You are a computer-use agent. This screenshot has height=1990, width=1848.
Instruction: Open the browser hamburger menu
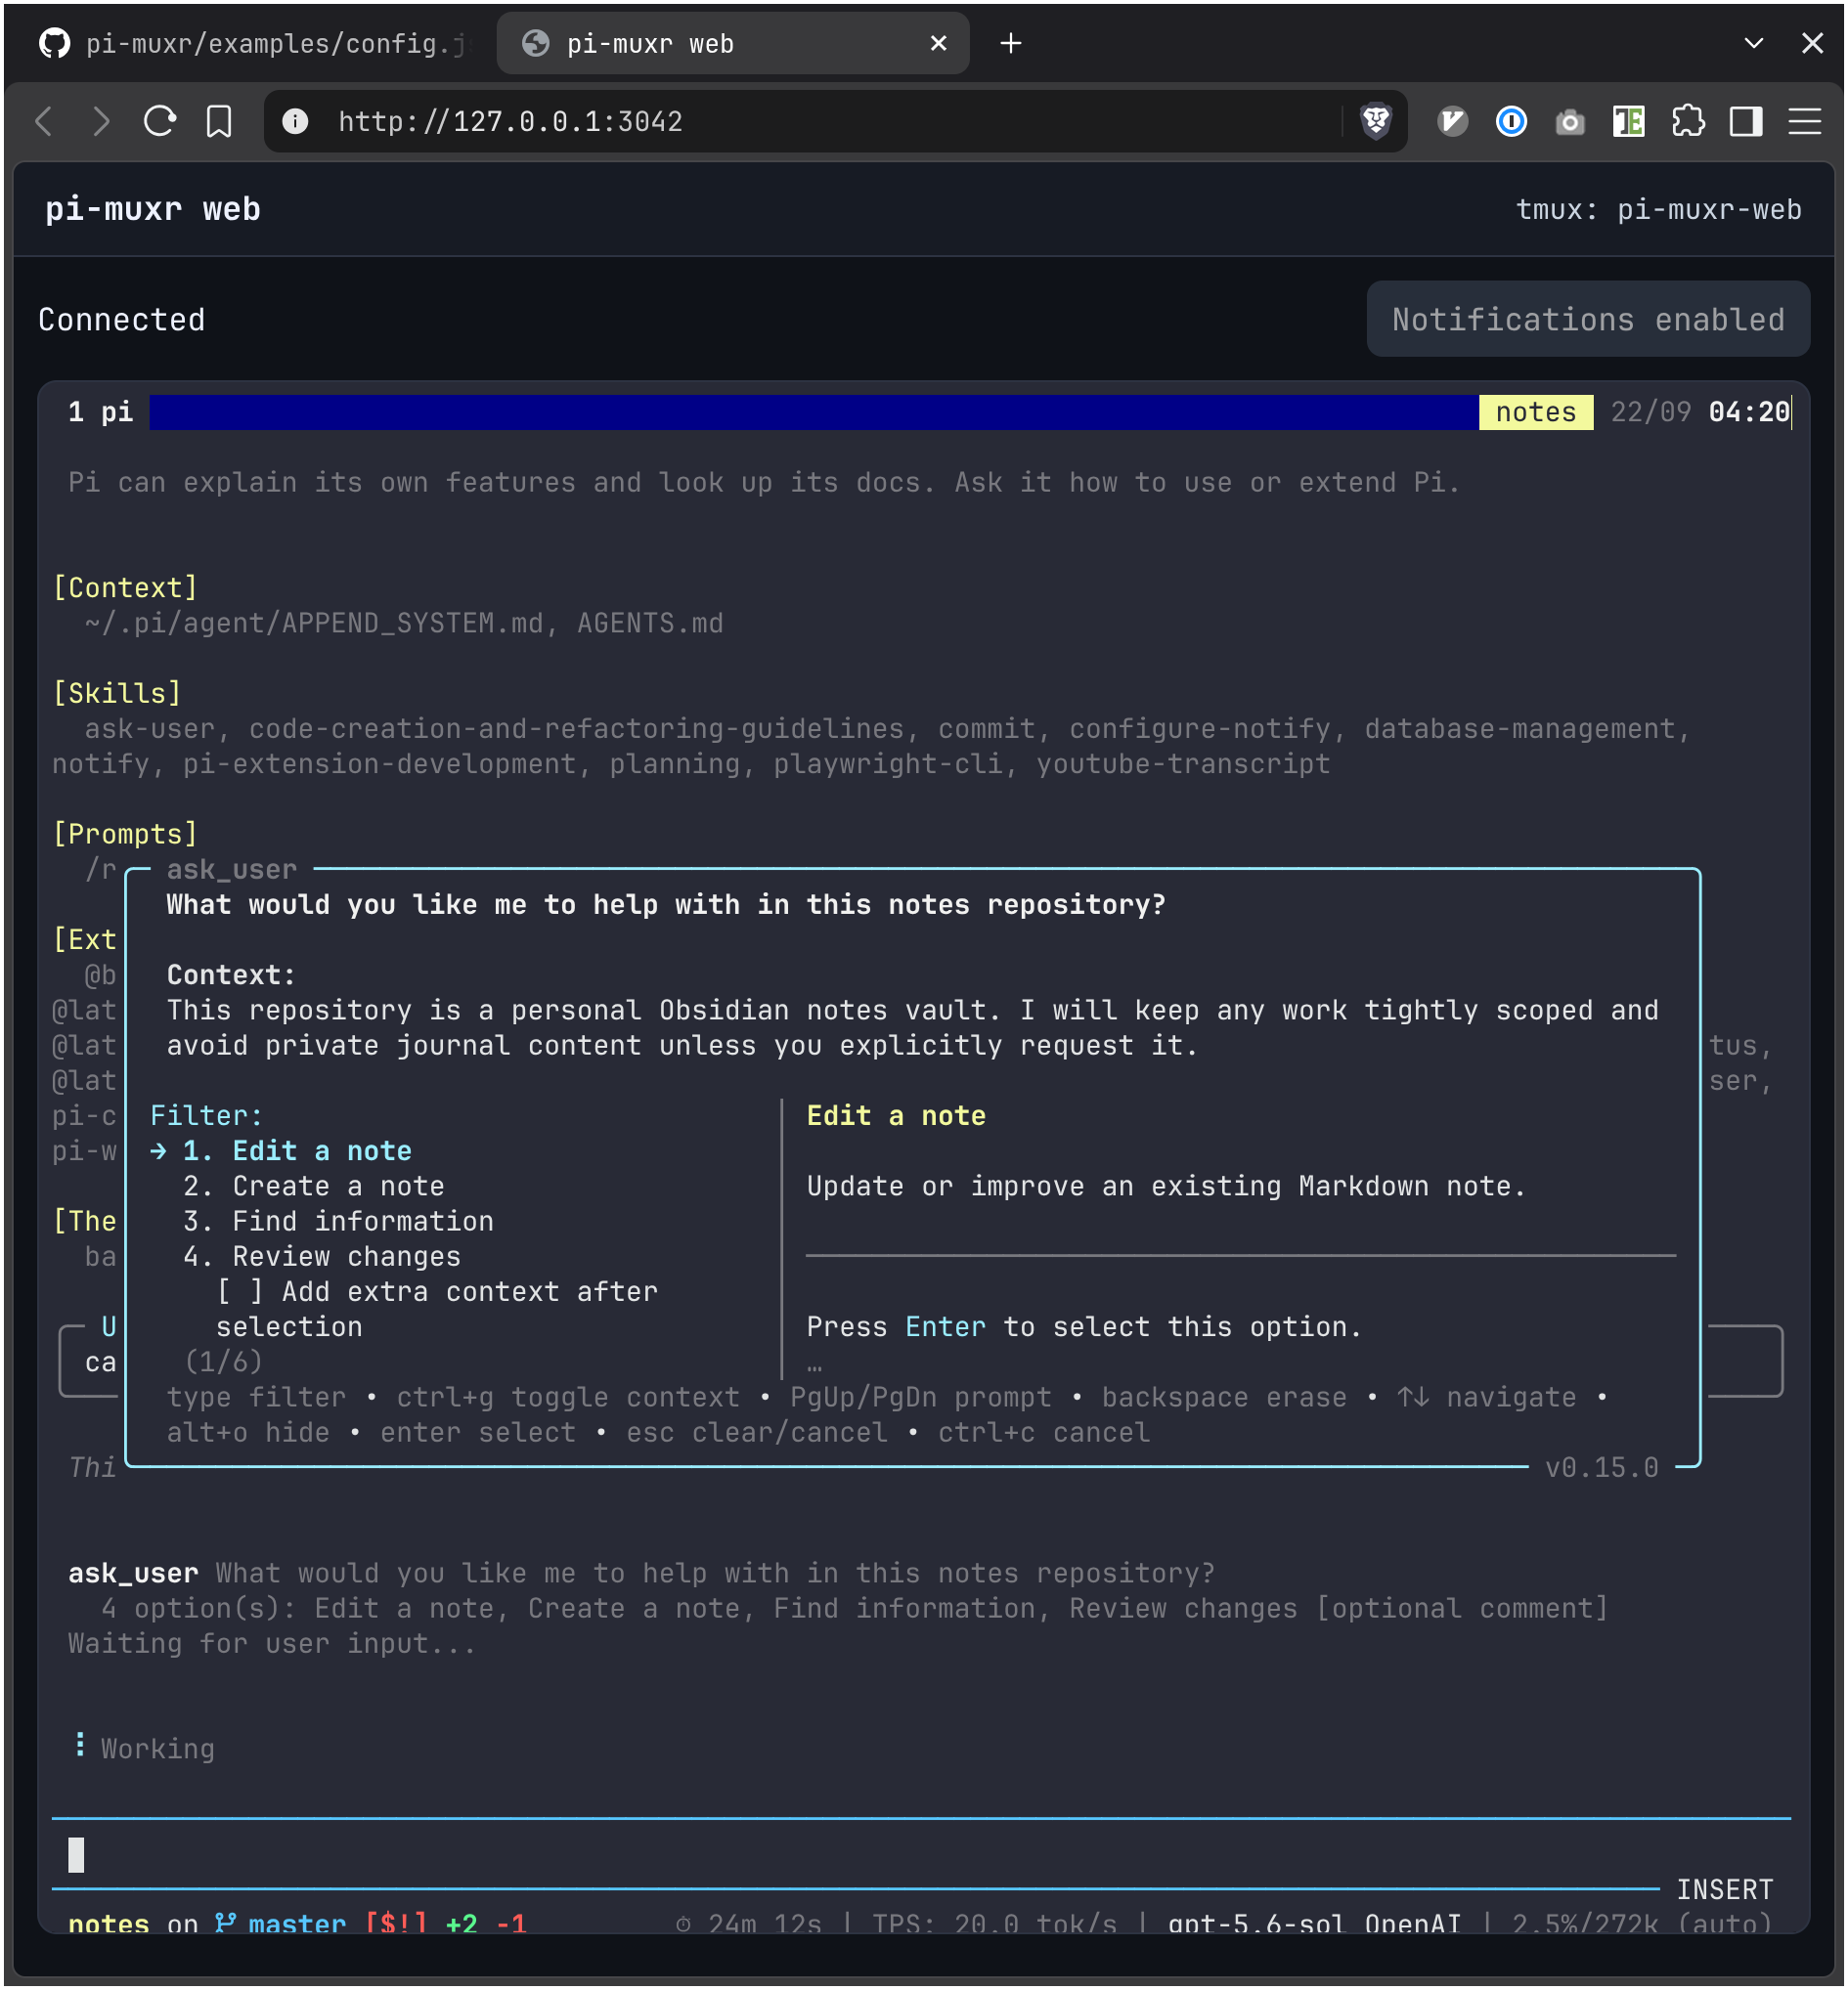pyautogui.click(x=1806, y=122)
